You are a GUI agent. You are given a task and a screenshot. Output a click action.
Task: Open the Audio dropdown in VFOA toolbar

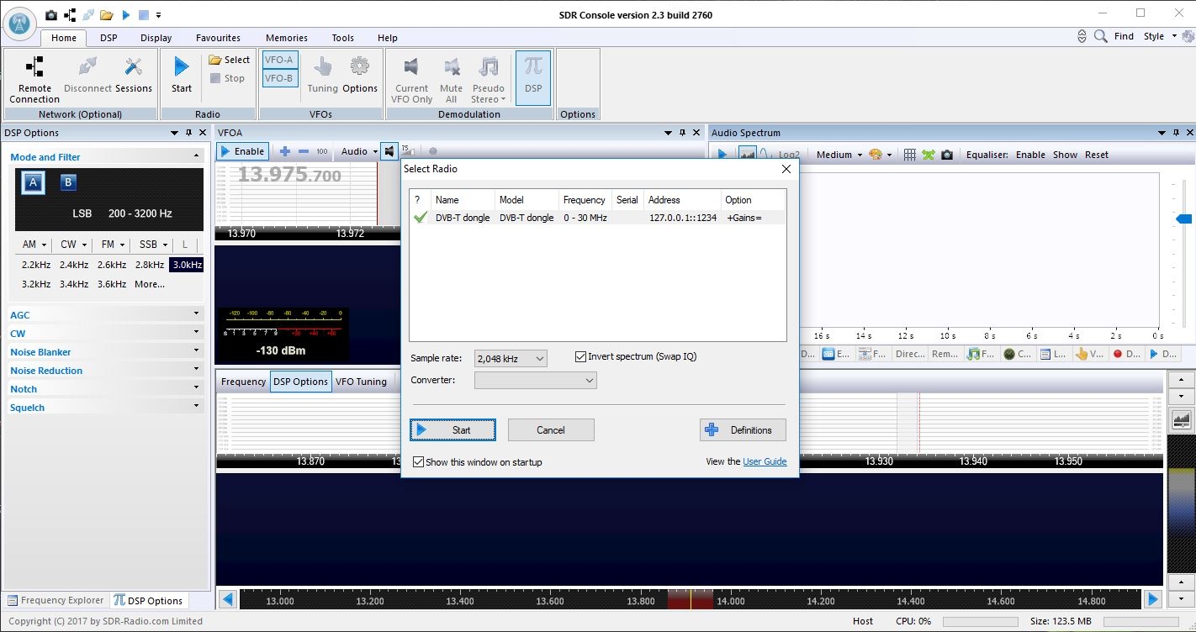pyautogui.click(x=359, y=151)
